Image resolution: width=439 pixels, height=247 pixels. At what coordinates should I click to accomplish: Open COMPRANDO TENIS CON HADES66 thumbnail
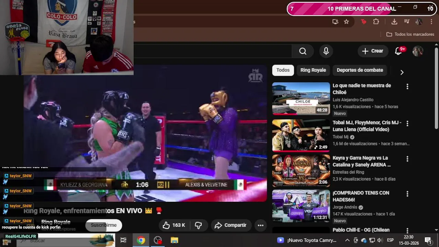[x=301, y=206]
